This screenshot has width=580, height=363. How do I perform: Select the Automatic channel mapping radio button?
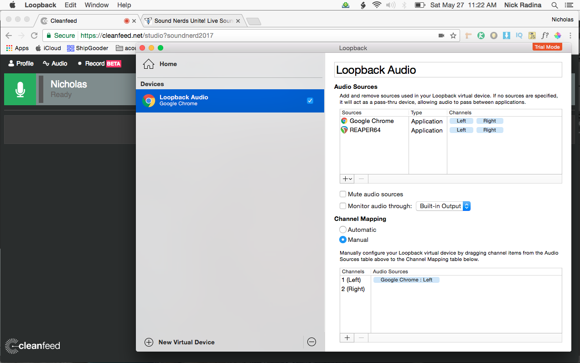[342, 230]
